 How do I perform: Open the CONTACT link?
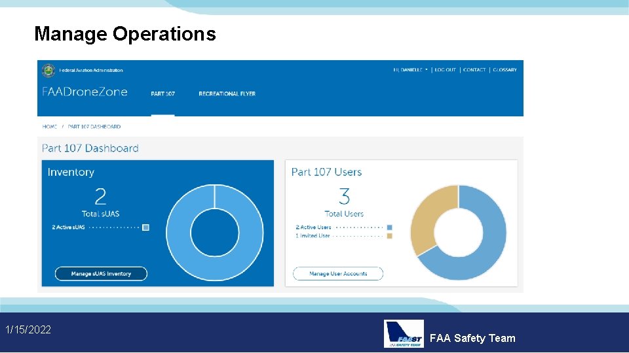[474, 70]
